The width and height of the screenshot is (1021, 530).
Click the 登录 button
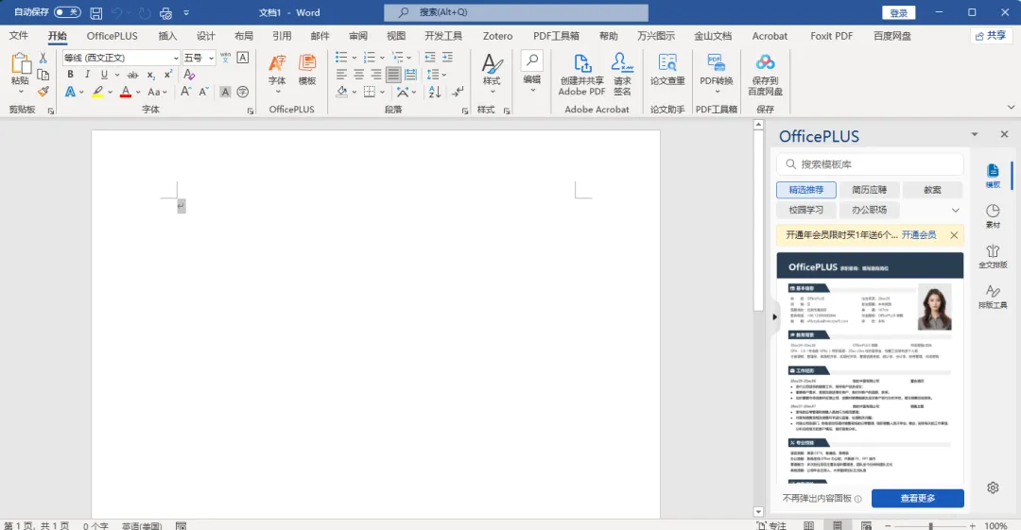(x=899, y=12)
